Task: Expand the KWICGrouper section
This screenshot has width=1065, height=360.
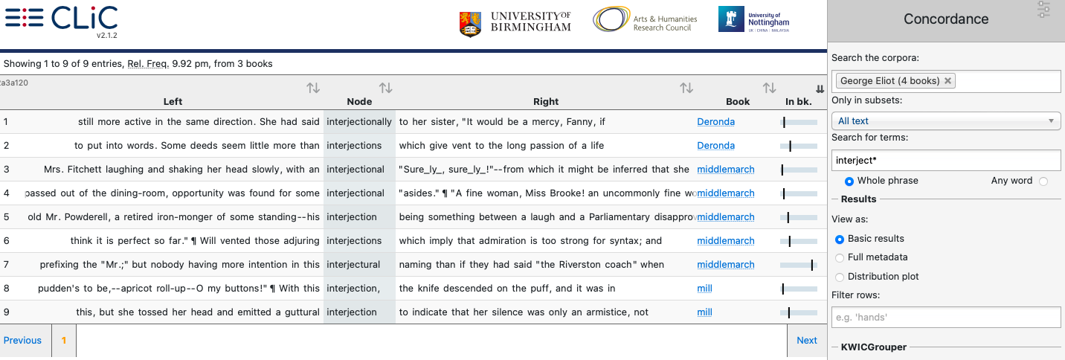Action: pos(872,347)
